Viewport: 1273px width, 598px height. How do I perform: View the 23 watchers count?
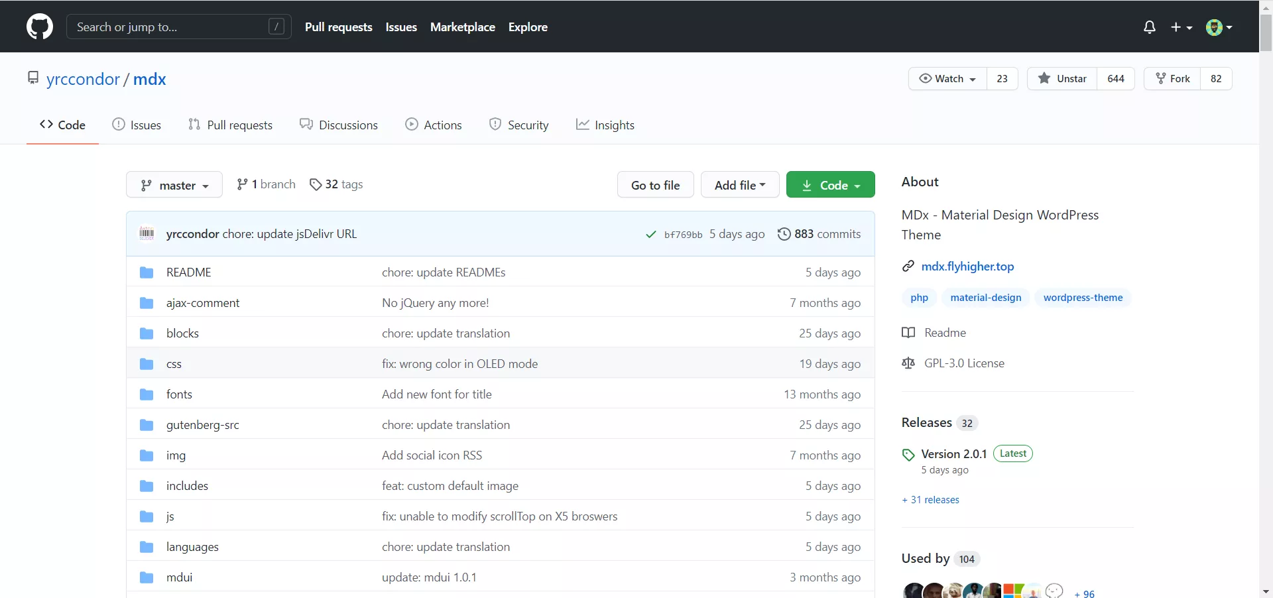click(1002, 78)
